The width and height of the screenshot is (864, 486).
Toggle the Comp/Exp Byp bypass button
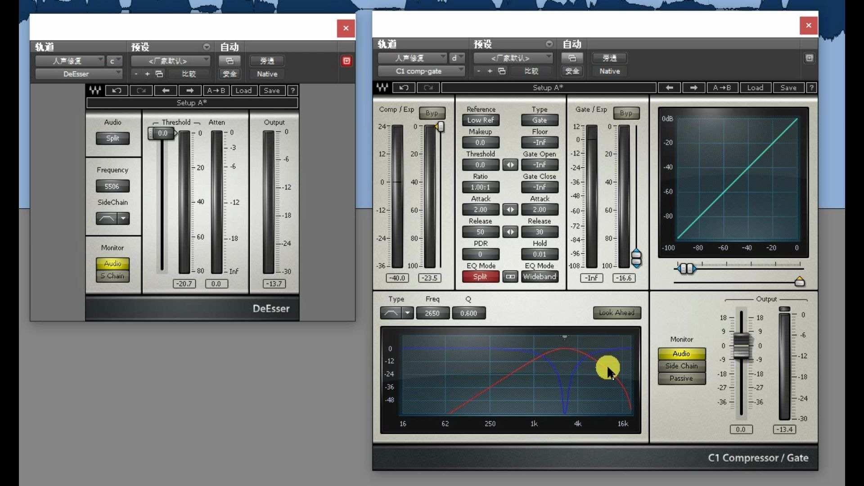(x=432, y=113)
